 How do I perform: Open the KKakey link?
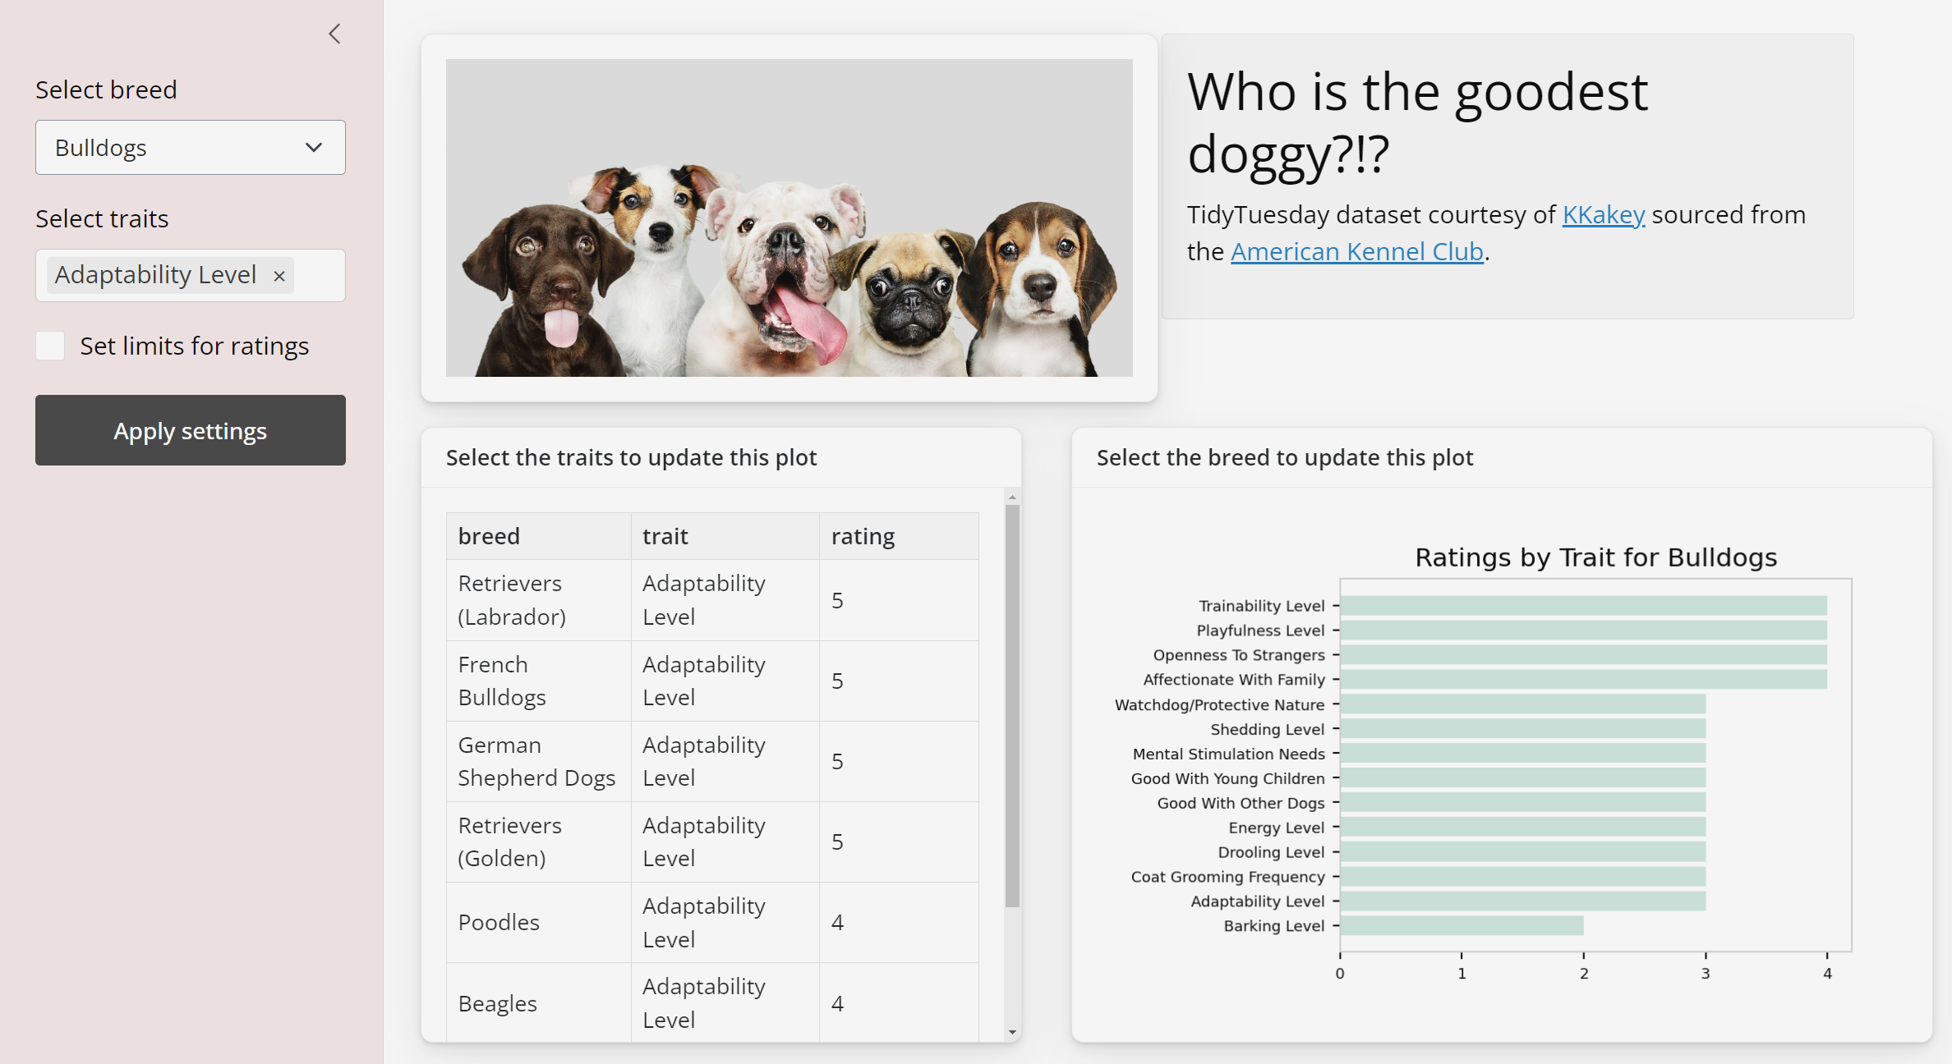(x=1601, y=214)
